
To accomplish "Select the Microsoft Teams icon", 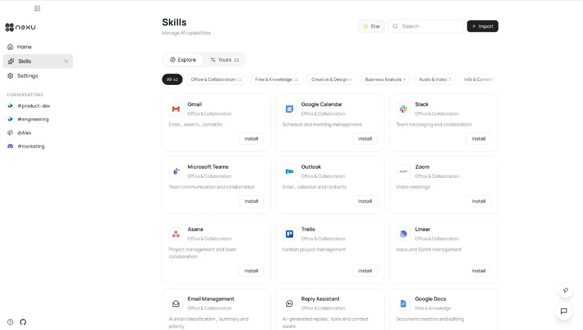I will [x=175, y=171].
